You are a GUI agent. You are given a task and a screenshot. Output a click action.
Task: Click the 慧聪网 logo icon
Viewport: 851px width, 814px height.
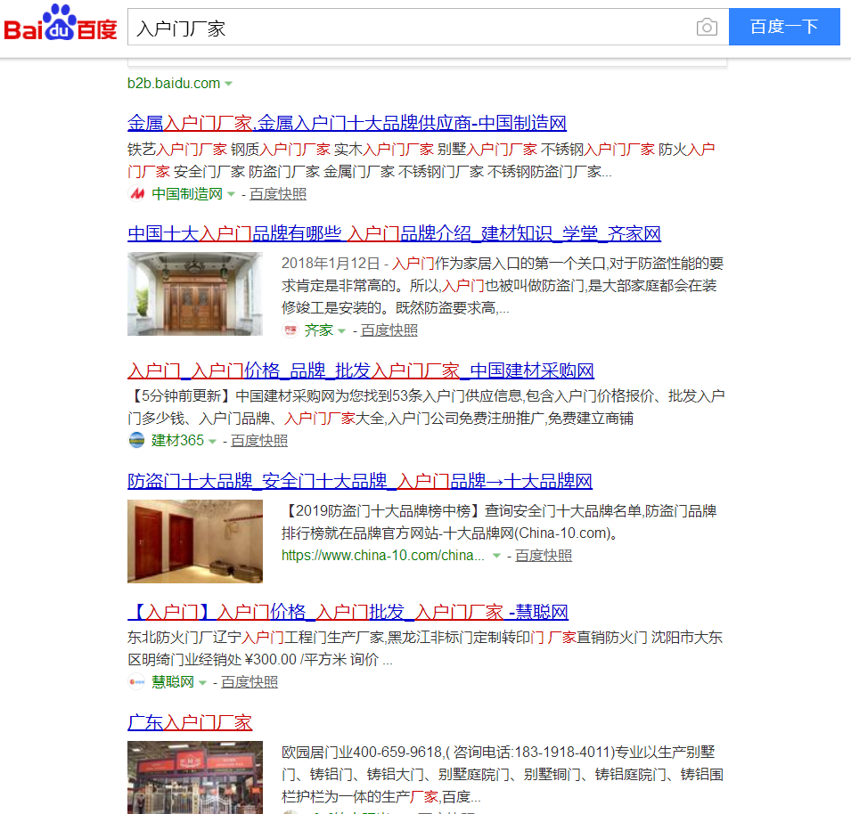point(136,681)
